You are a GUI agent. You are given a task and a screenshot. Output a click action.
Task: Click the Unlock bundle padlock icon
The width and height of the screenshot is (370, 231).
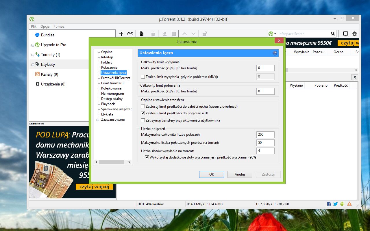pyautogui.click(x=205, y=34)
